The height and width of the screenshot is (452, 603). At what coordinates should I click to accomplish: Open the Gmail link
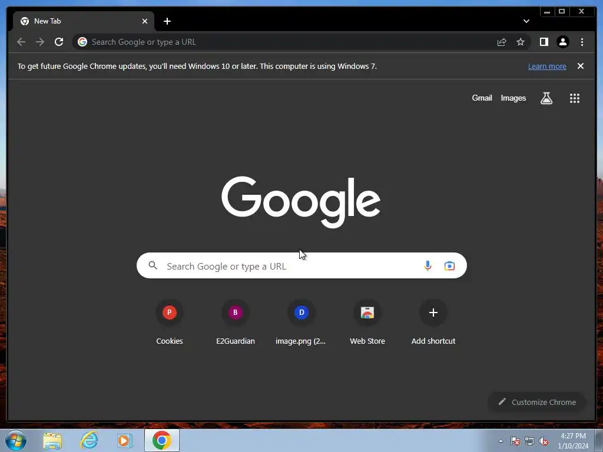(x=482, y=98)
